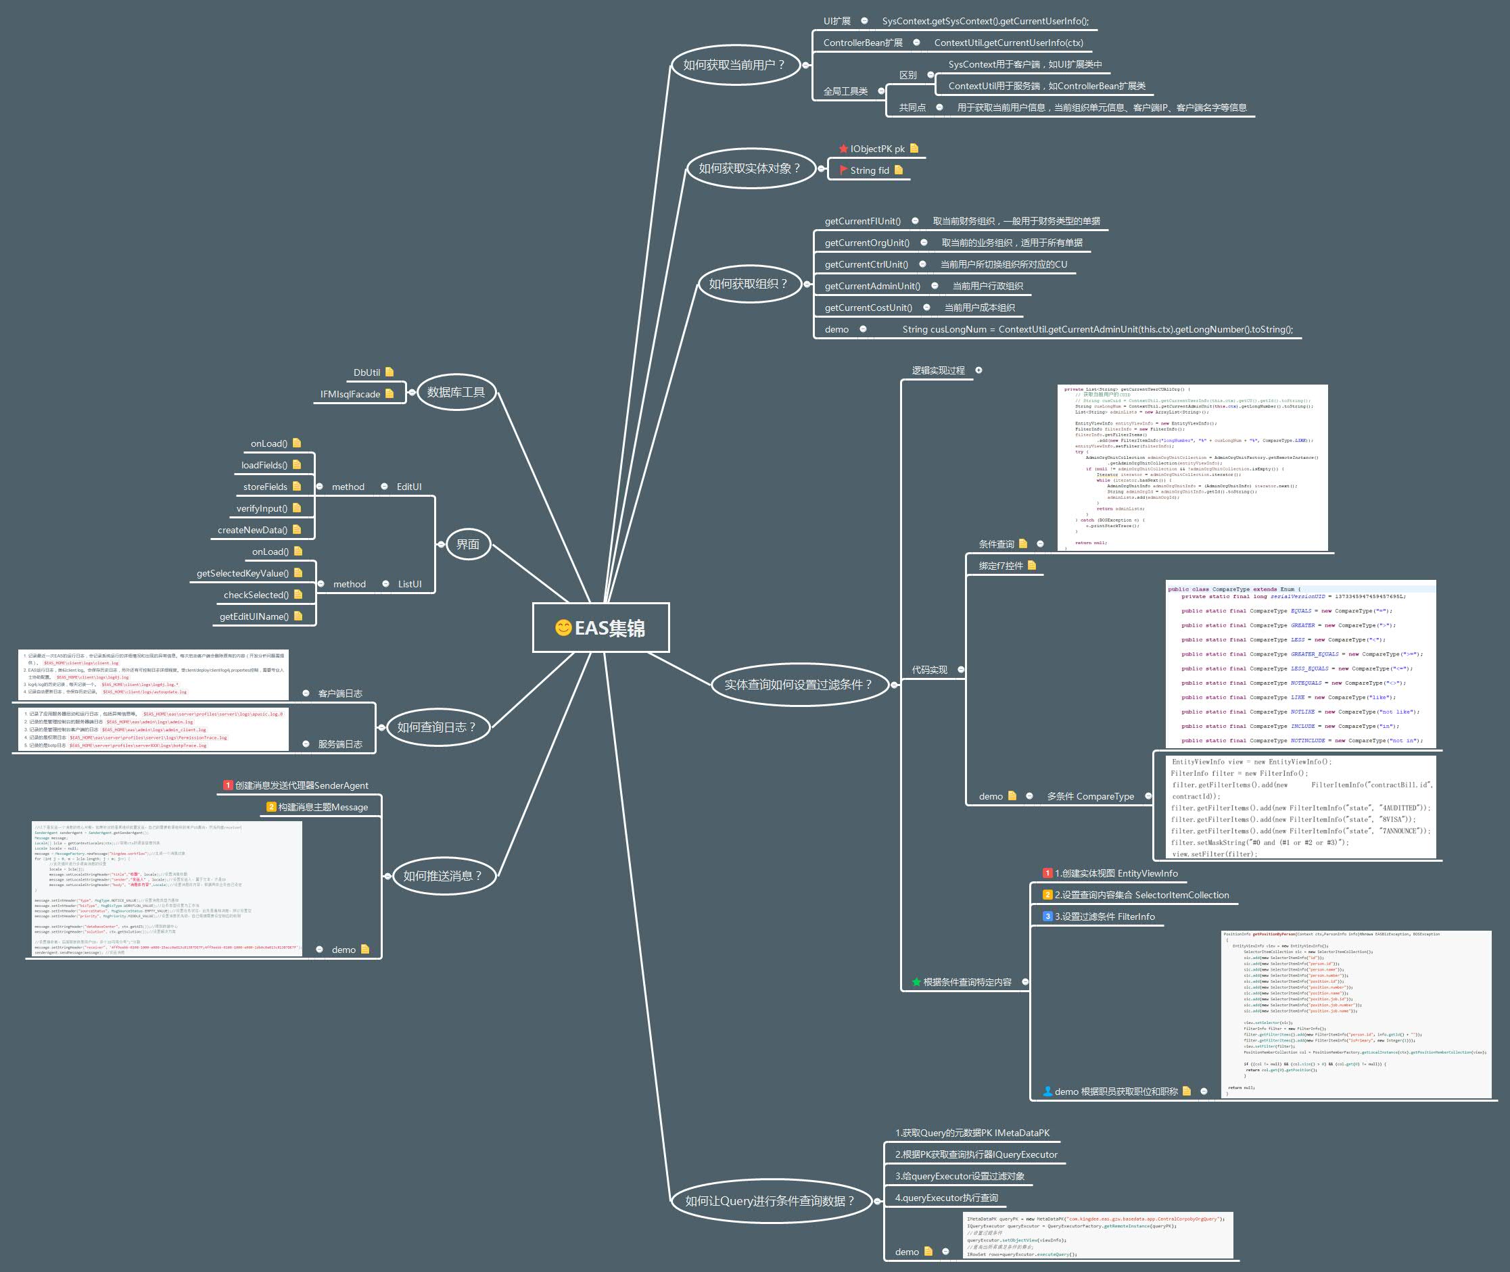Click the red star marker on IObjectPK
Image resolution: width=1510 pixels, height=1272 pixels.
[843, 149]
